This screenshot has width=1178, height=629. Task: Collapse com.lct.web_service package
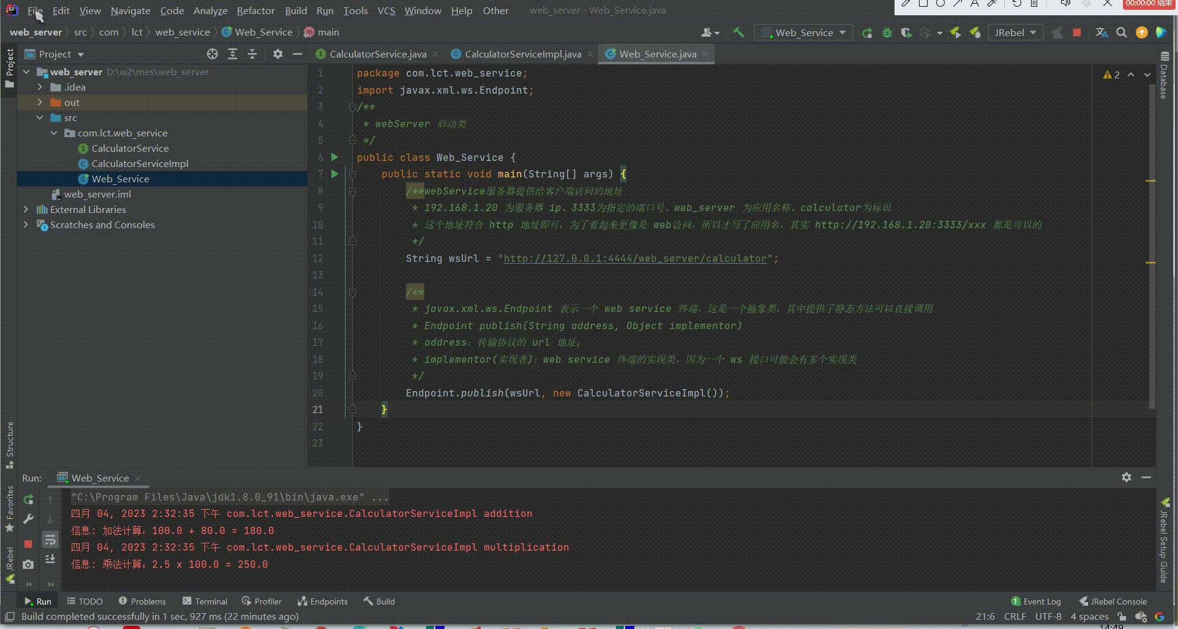pos(54,133)
